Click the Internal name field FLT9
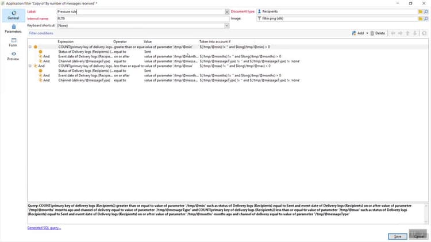The width and height of the screenshot is (431, 242). [x=143, y=19]
